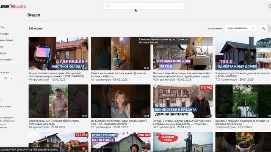Toggle the sort order icon next to the dropdown
The width and height of the screenshot is (271, 152).
tap(263, 28)
